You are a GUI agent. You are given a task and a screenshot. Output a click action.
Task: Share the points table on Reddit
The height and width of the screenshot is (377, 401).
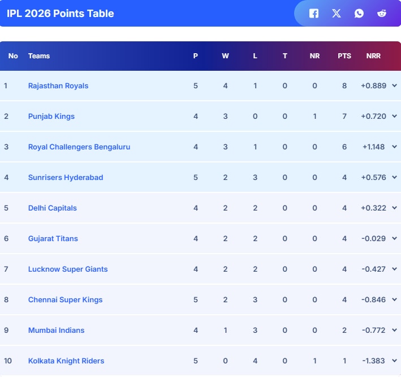coord(382,14)
